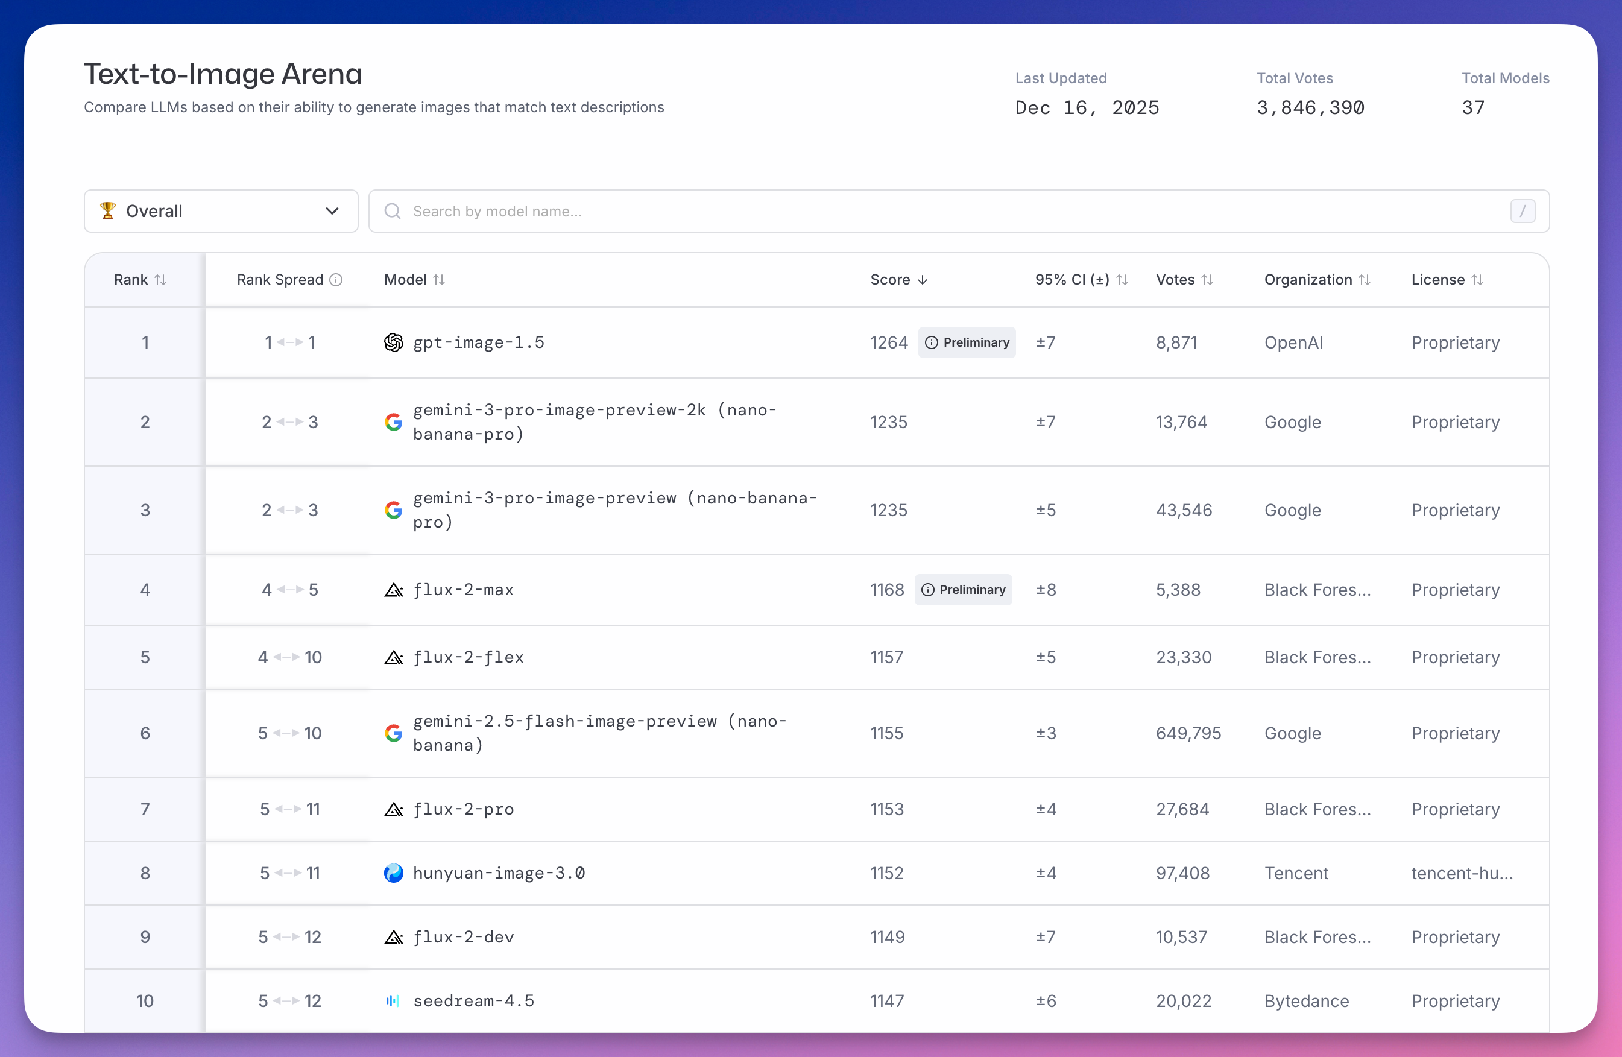Click the Google icon next to gemini-3-pro-image-preview-2k
The image size is (1622, 1057).
click(x=393, y=422)
